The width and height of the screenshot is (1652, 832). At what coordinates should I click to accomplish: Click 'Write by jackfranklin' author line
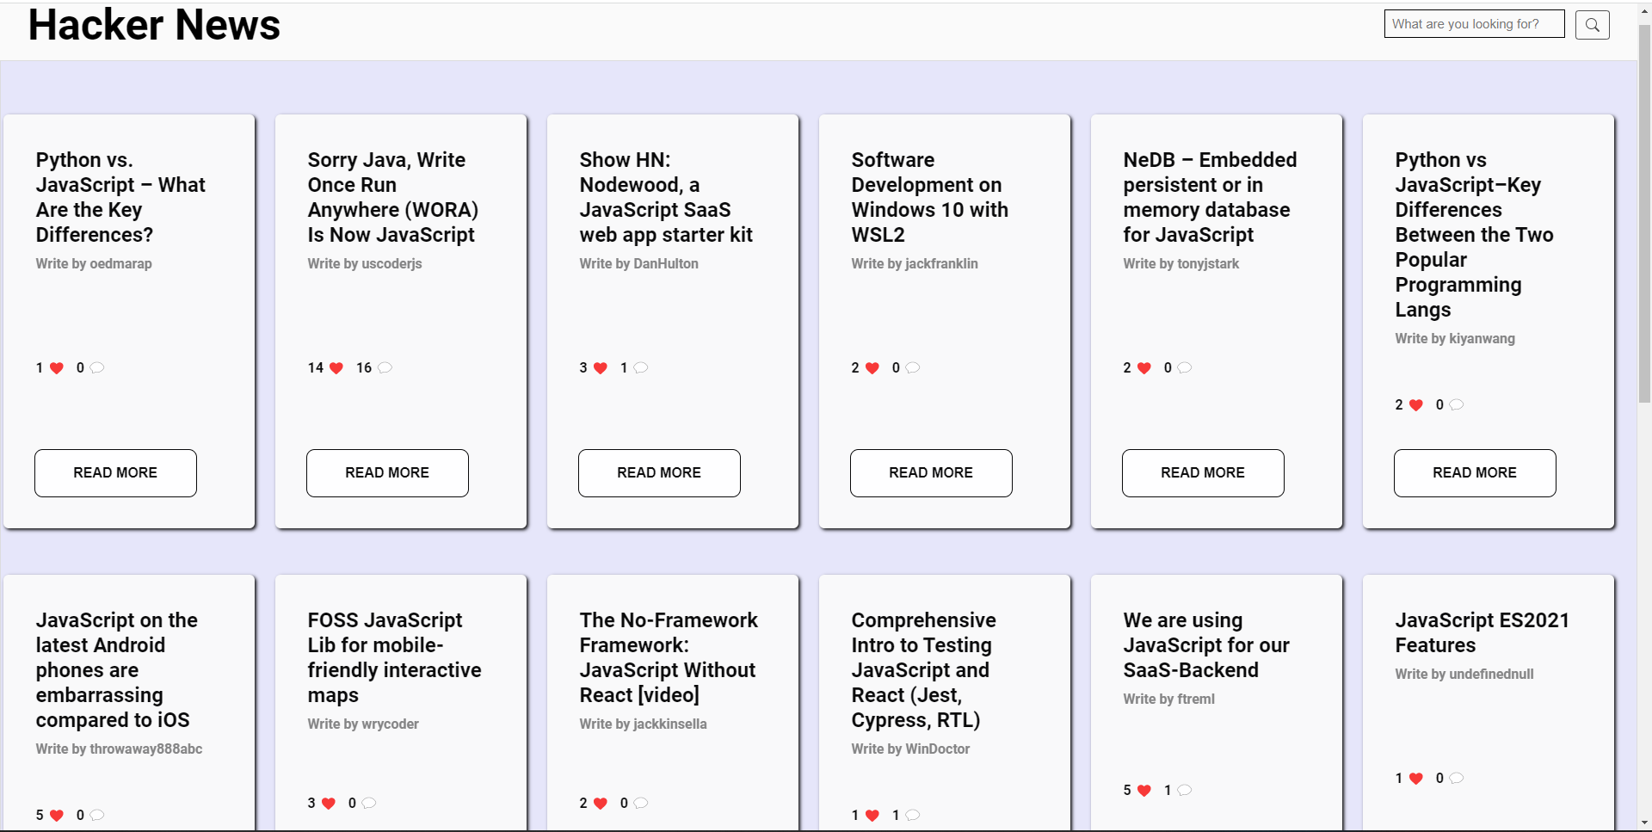click(915, 264)
